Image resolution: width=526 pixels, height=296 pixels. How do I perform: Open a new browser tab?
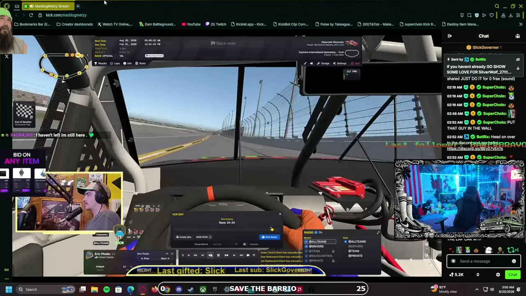tap(78, 6)
